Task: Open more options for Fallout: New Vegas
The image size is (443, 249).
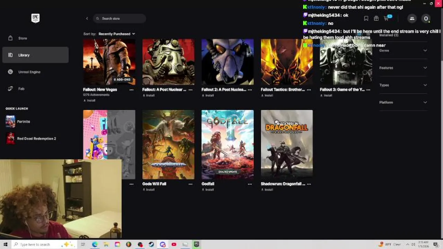Action: coord(131,90)
